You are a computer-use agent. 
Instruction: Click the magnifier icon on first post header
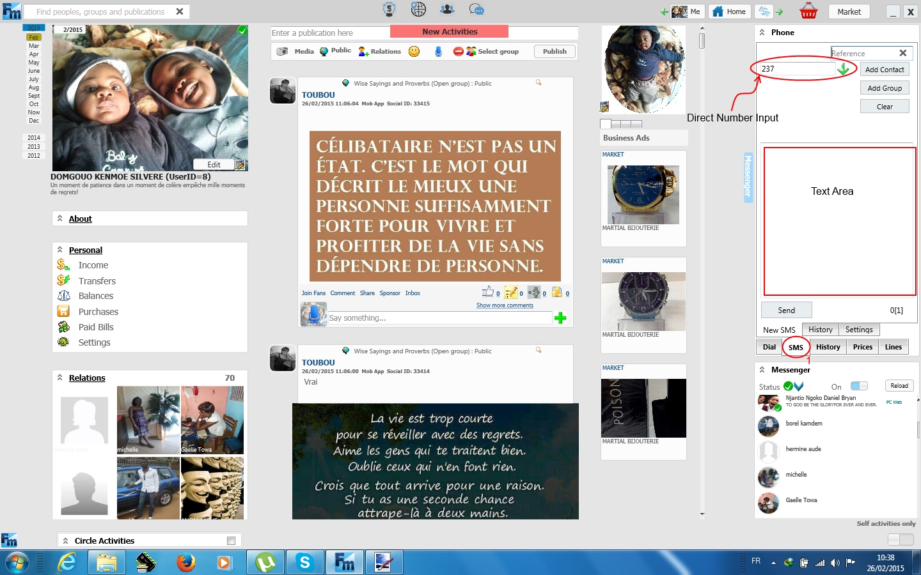pyautogui.click(x=539, y=82)
